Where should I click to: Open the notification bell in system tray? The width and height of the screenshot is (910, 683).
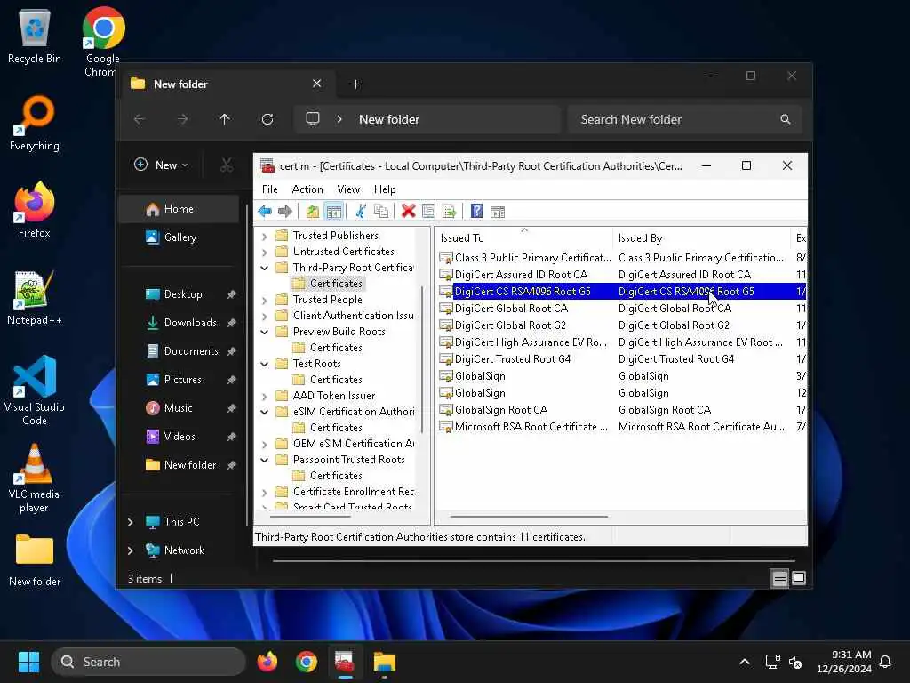coord(885,662)
